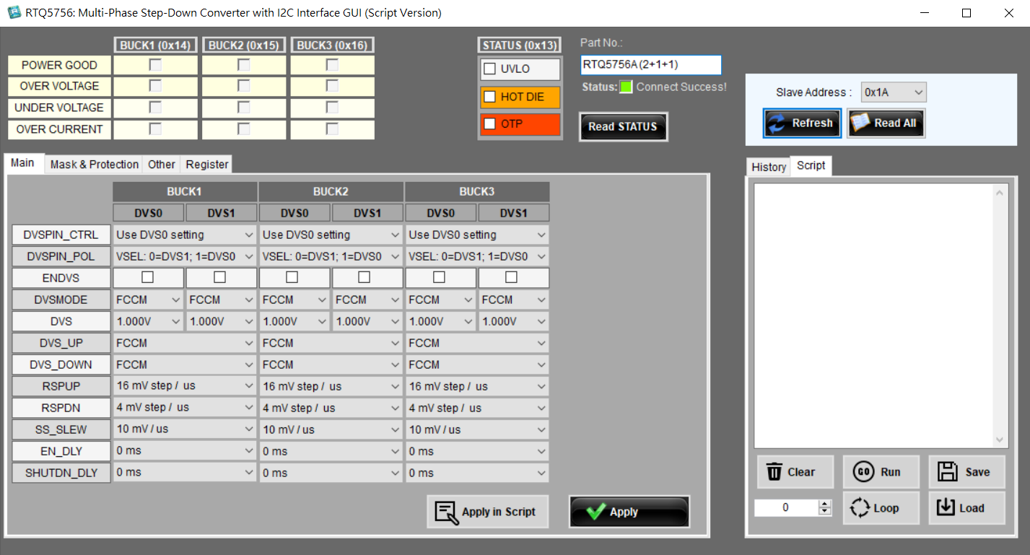The height and width of the screenshot is (555, 1030).
Task: Click BUCK1 (0x14) header button
Action: [155, 45]
